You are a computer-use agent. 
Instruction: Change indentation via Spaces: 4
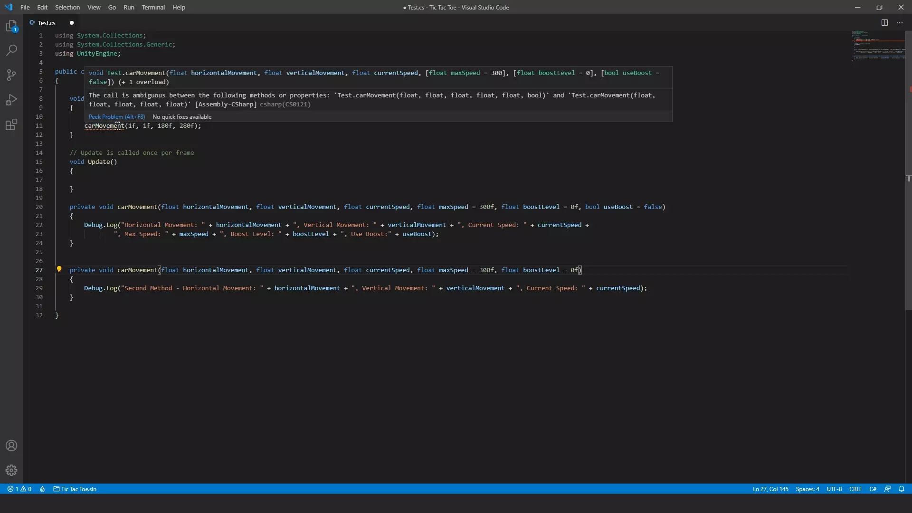[807, 489]
